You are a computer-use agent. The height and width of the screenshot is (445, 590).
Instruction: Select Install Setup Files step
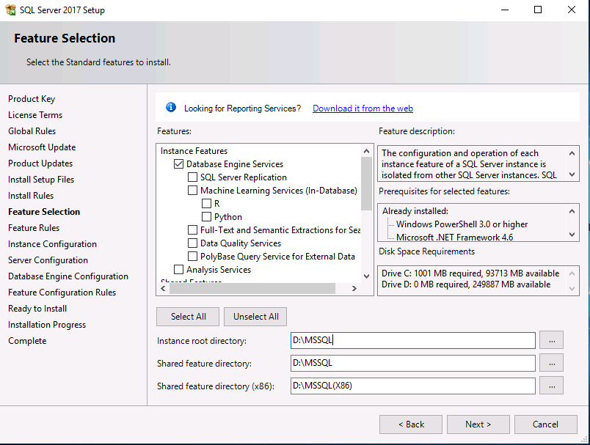pyautogui.click(x=41, y=180)
